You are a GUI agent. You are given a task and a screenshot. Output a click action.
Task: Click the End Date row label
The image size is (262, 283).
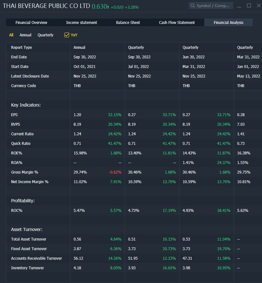pos(19,57)
